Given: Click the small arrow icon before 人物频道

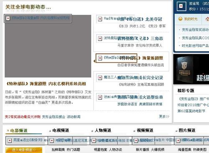Looking at the screenshot, I should click(x=92, y=131).
